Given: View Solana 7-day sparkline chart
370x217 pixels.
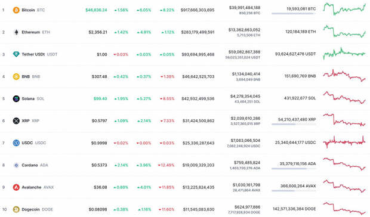Looking at the screenshot, I should click(x=344, y=98).
